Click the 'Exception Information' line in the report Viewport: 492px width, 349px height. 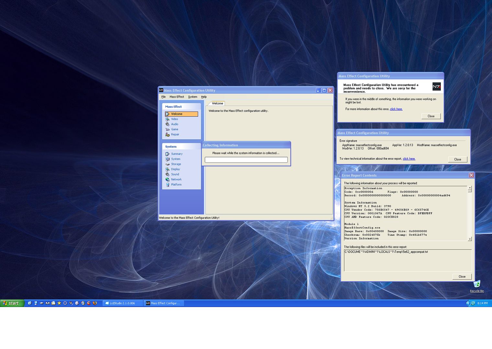click(363, 188)
